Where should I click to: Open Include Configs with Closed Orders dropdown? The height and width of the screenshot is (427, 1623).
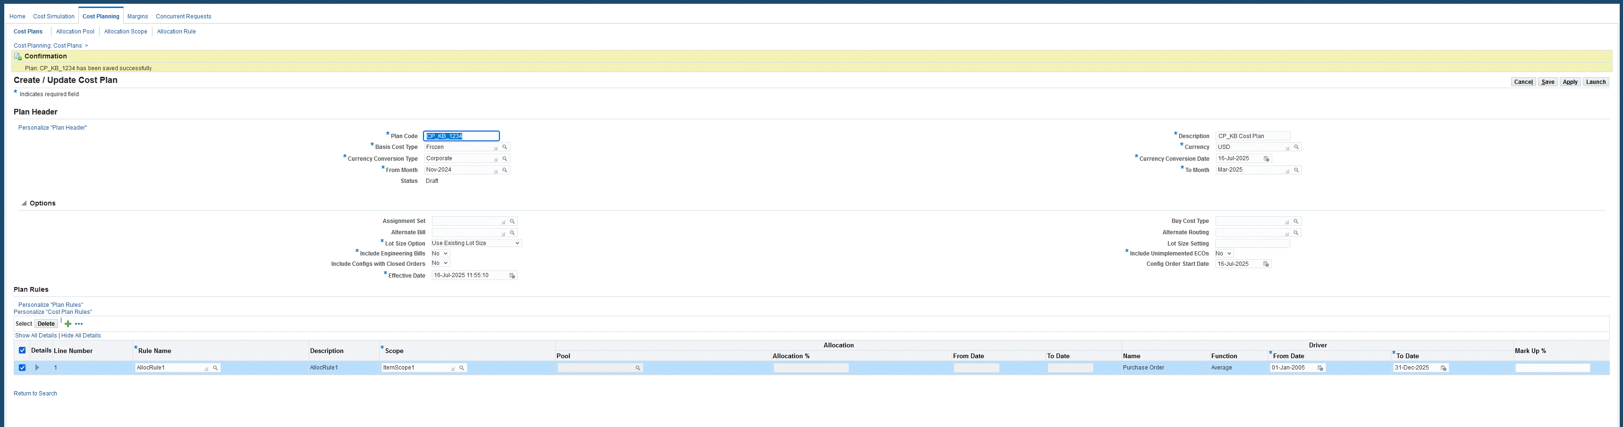point(440,263)
